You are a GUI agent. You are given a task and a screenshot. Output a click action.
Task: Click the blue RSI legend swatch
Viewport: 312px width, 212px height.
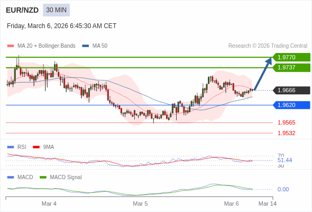tap(11, 147)
